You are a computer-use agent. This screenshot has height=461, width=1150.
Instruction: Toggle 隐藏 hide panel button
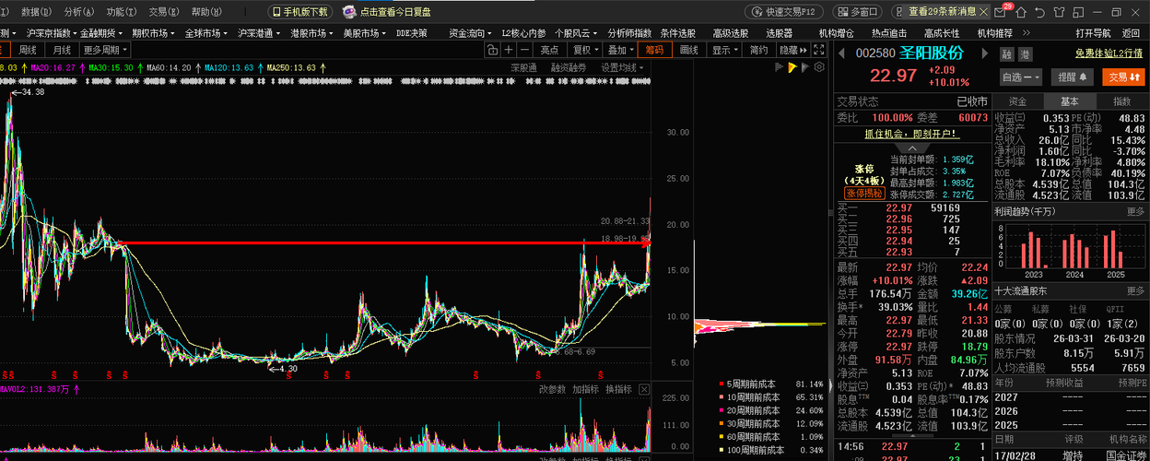[792, 50]
